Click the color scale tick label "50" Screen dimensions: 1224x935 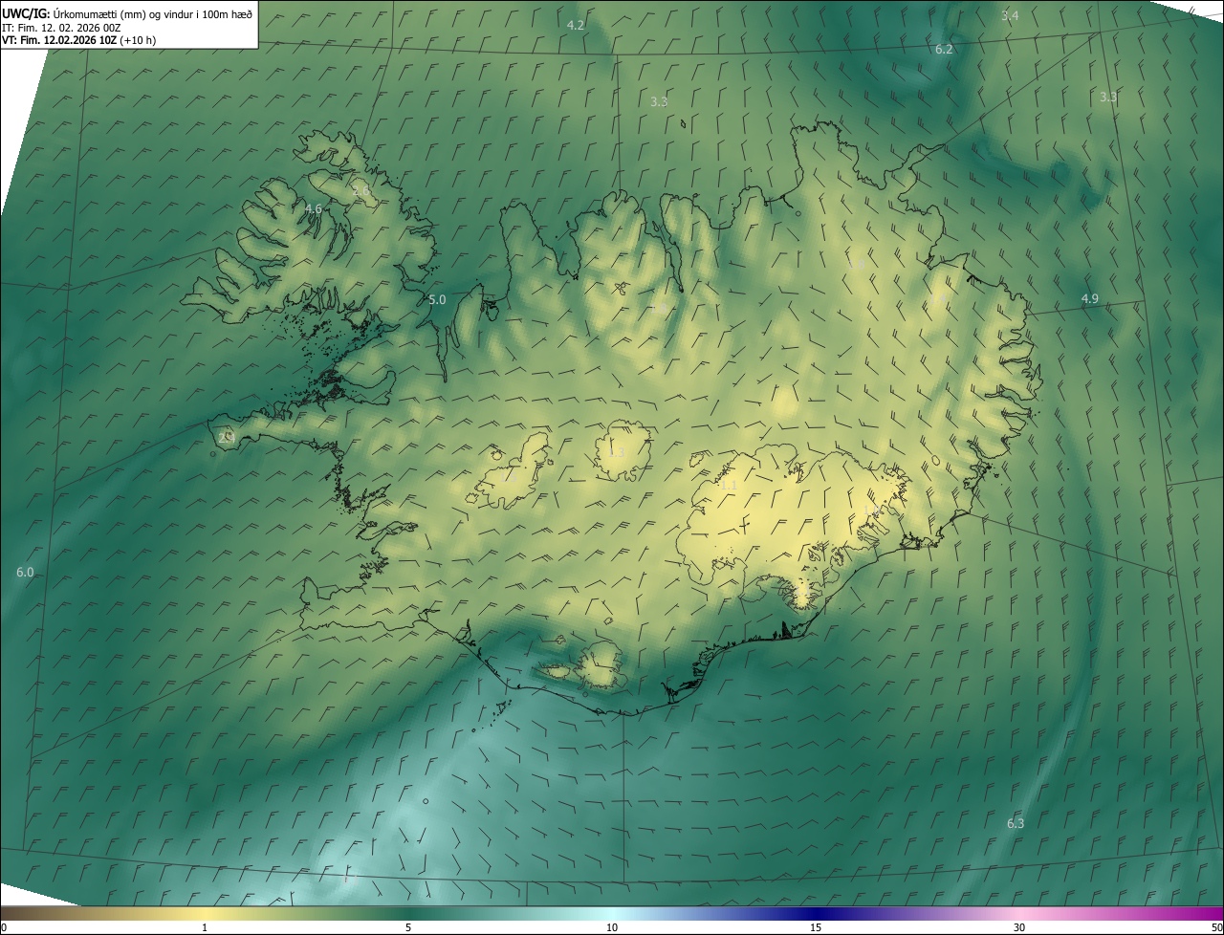1216,927
